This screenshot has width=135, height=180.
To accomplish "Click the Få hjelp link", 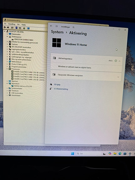I will click(x=57, y=85).
